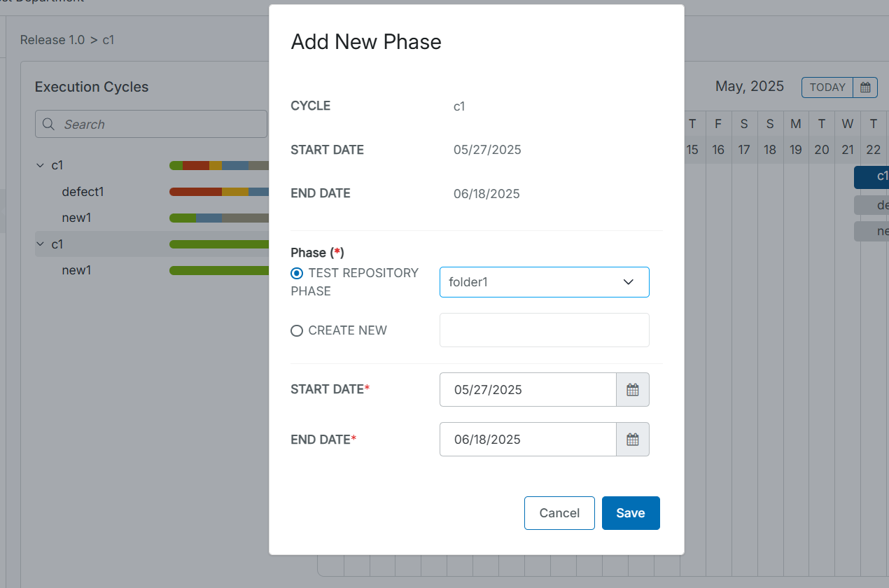Click the calendar icon beside Today button
Image resolution: width=889 pixels, height=588 pixels.
point(865,87)
